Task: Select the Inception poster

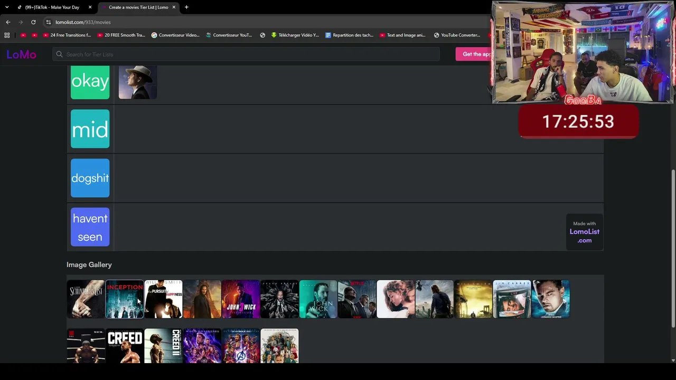Action: pyautogui.click(x=125, y=299)
